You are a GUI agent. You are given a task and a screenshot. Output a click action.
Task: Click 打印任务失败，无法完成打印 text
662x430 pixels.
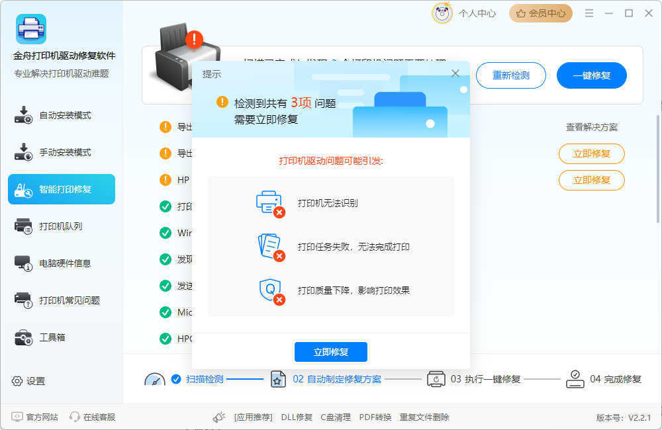tap(354, 247)
